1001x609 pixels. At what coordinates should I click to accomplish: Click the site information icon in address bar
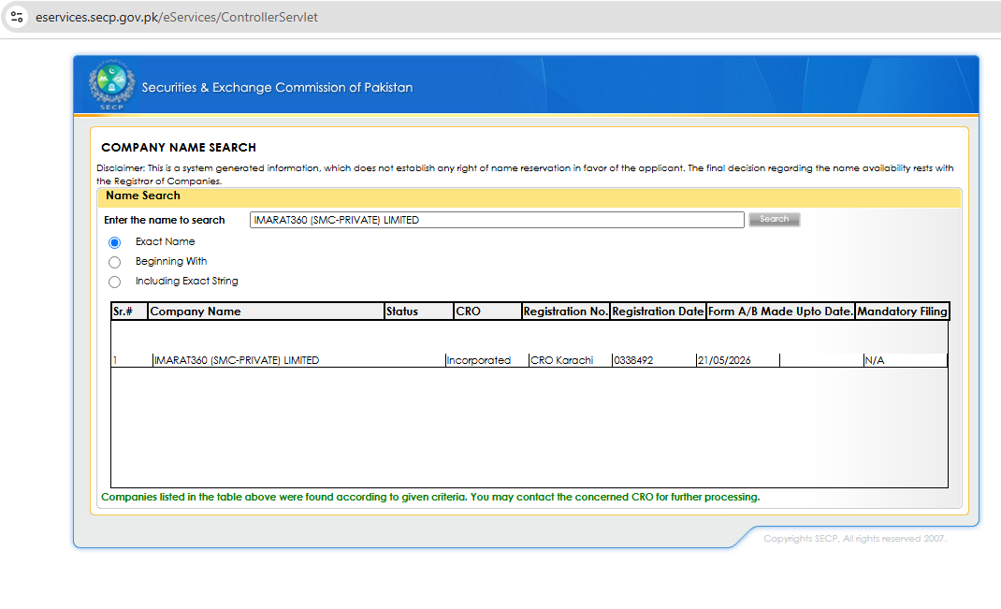pyautogui.click(x=17, y=17)
